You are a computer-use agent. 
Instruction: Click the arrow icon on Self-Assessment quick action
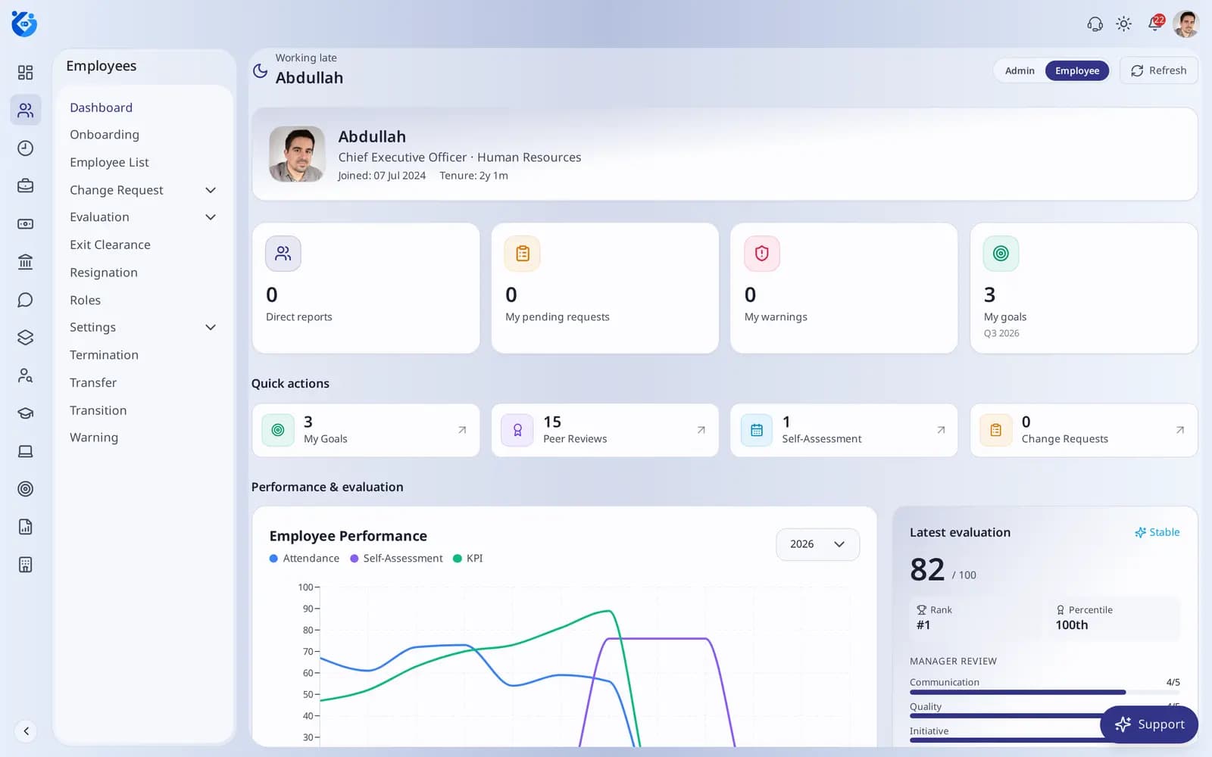[941, 430]
